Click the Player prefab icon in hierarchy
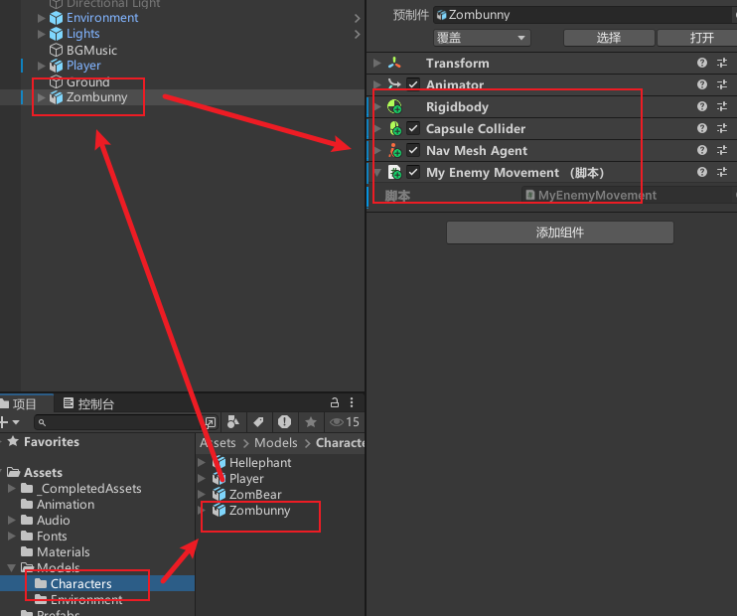This screenshot has height=616, width=737. pos(56,66)
